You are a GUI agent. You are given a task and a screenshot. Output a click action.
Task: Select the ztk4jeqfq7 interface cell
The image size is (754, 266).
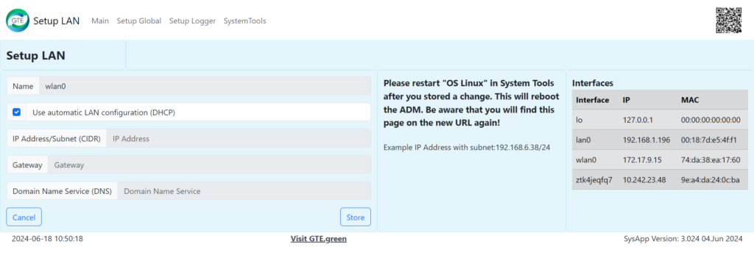595,179
